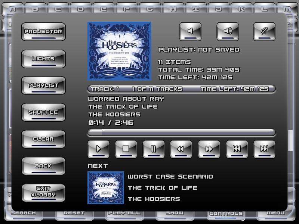Open the Lights controls
The image size is (299, 224).
pos(43,59)
